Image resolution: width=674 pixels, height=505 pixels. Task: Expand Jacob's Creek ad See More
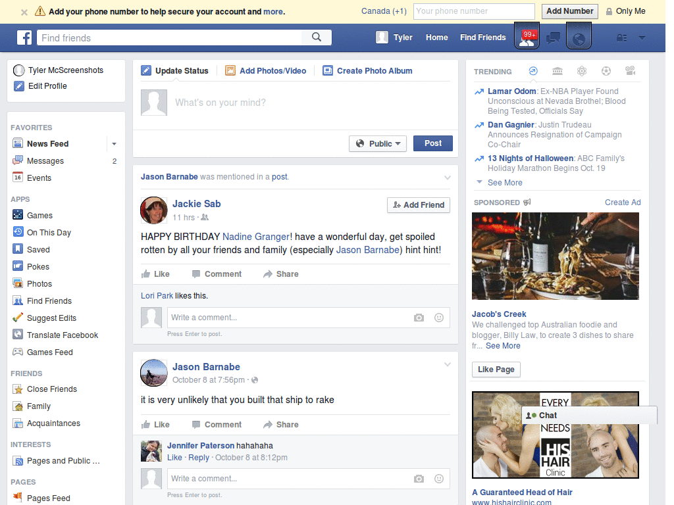(x=503, y=346)
